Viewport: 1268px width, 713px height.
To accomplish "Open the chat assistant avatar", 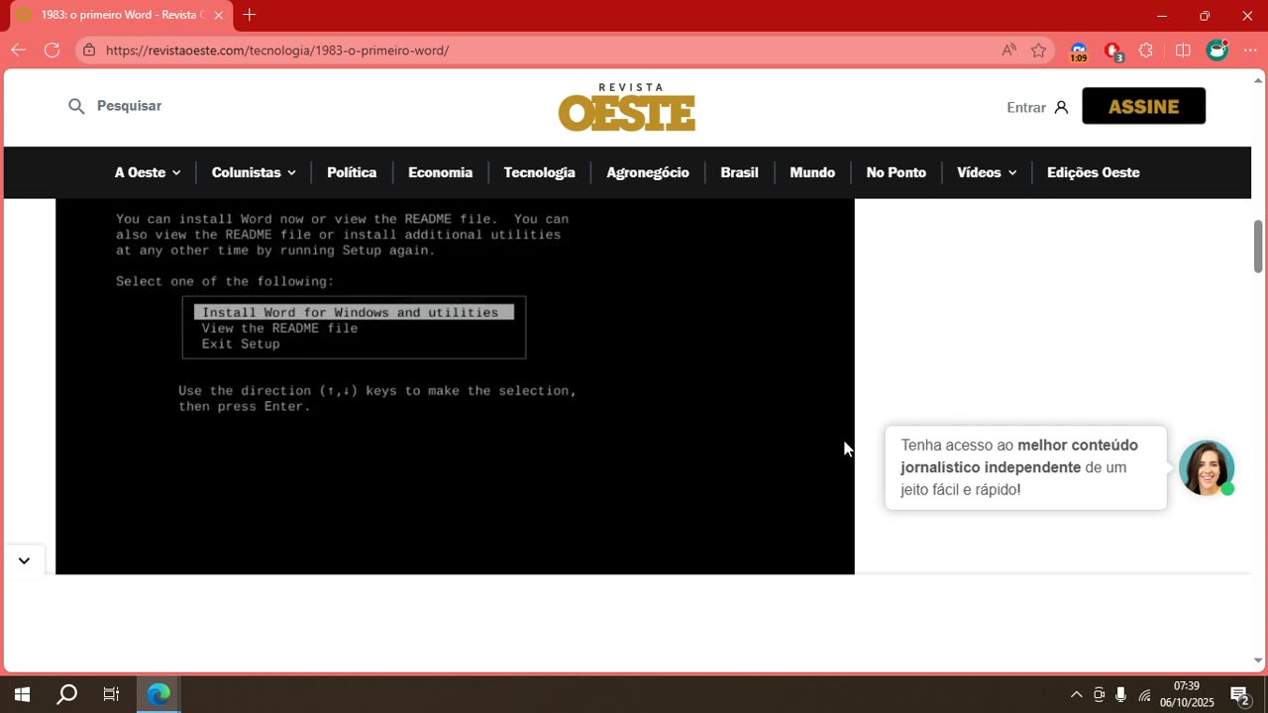I will pyautogui.click(x=1207, y=467).
